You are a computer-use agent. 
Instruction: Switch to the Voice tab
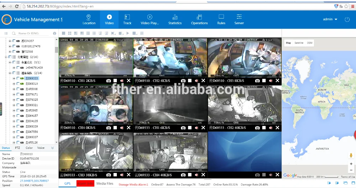pyautogui.click(x=41, y=147)
